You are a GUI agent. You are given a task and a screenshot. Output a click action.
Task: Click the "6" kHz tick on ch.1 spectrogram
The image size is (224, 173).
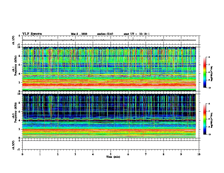click(20, 65)
